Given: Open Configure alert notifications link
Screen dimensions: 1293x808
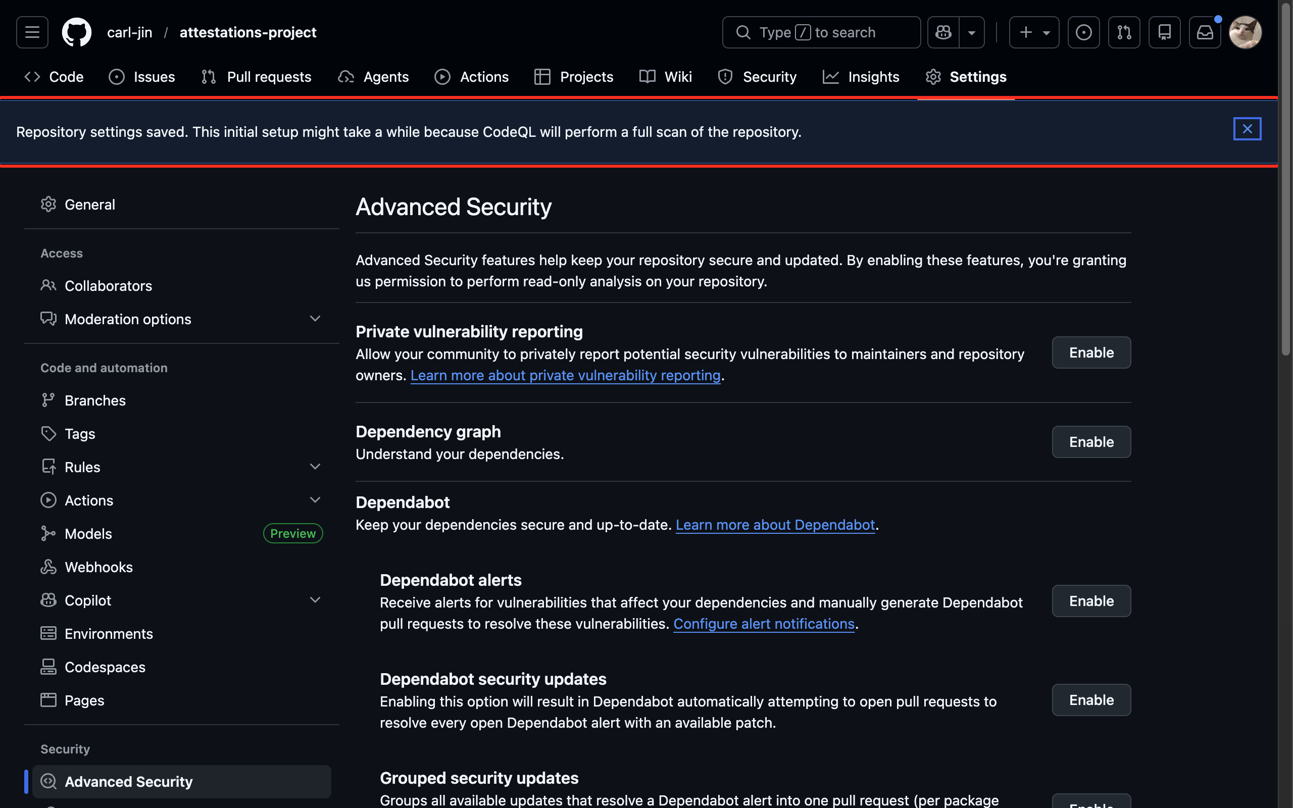Looking at the screenshot, I should pyautogui.click(x=764, y=624).
